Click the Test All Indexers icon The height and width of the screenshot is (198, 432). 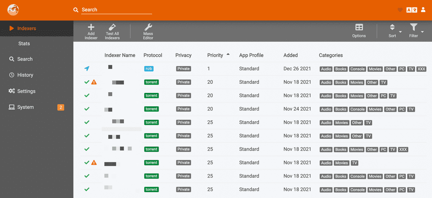coord(112,28)
